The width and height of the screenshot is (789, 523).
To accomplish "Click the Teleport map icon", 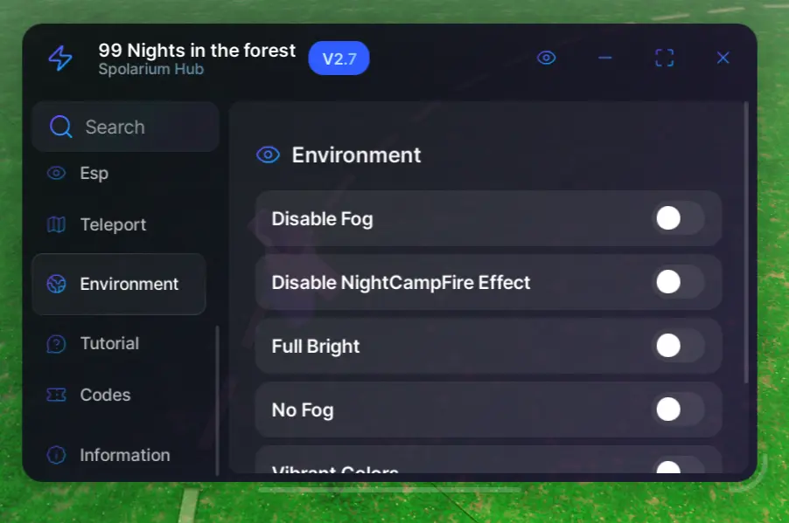I will [x=56, y=224].
